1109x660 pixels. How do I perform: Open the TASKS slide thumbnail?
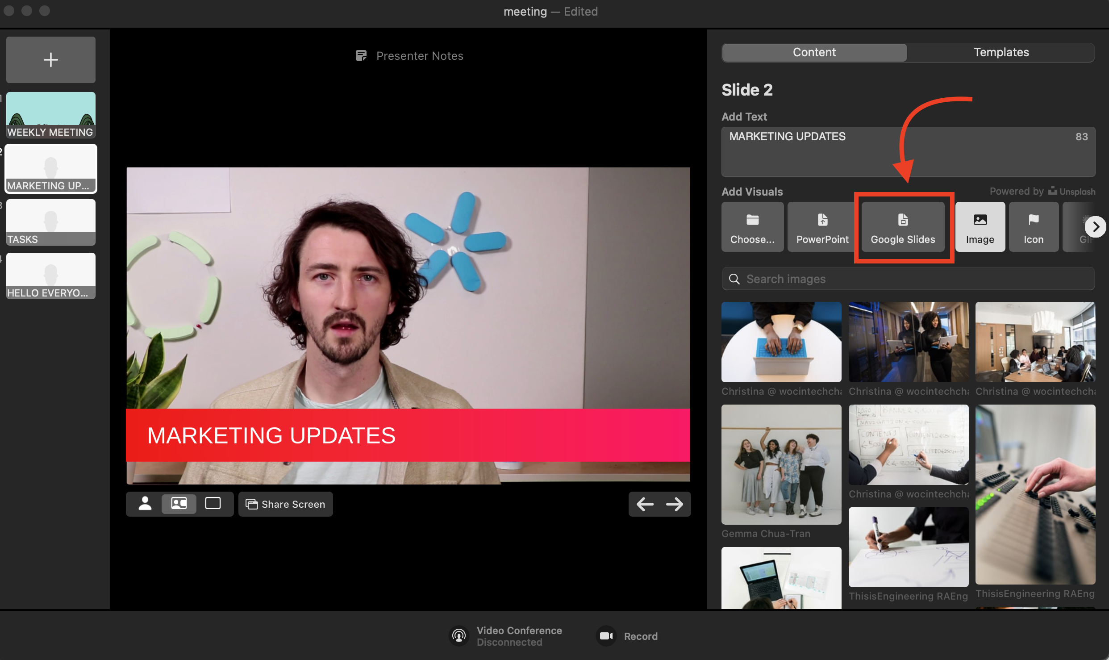(50, 222)
